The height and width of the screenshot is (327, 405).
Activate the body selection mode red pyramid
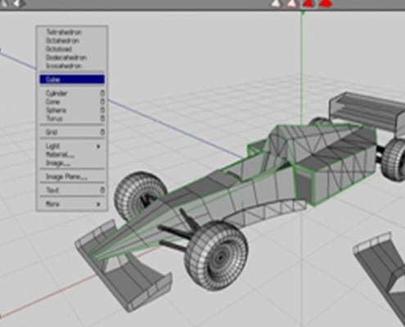pos(326,3)
